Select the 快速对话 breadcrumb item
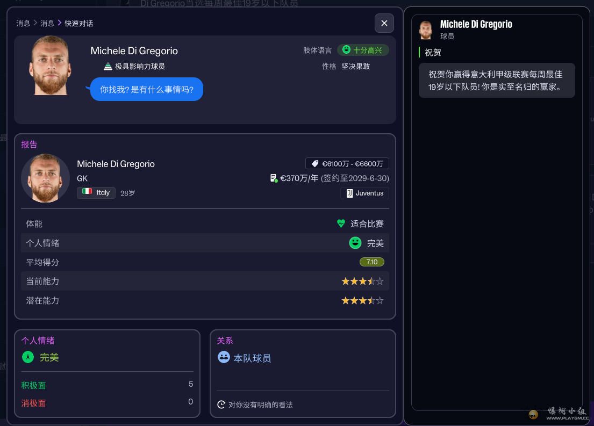Screen dimensions: 594x426 [x=79, y=23]
